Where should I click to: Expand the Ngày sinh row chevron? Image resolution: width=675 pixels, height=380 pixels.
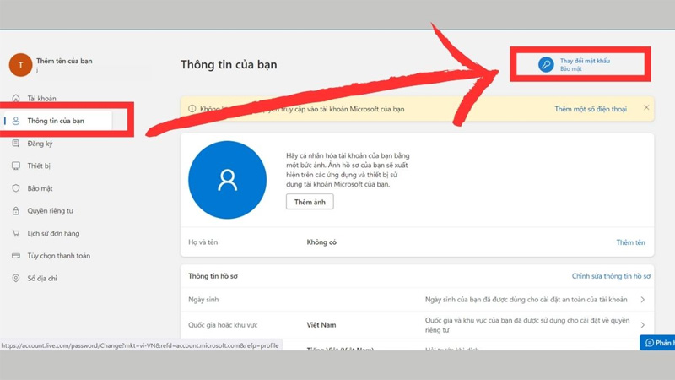coord(642,300)
